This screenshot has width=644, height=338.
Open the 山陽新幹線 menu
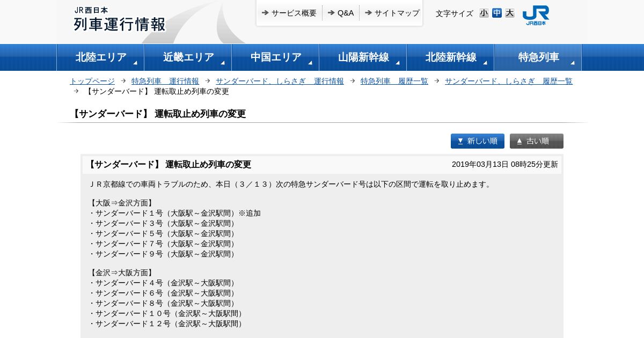click(363, 57)
